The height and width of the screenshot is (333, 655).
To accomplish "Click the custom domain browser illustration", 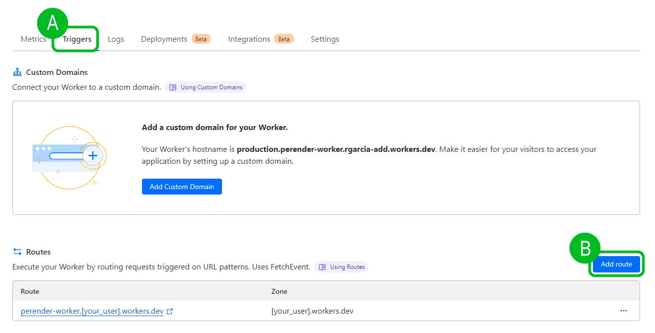I will [70, 158].
